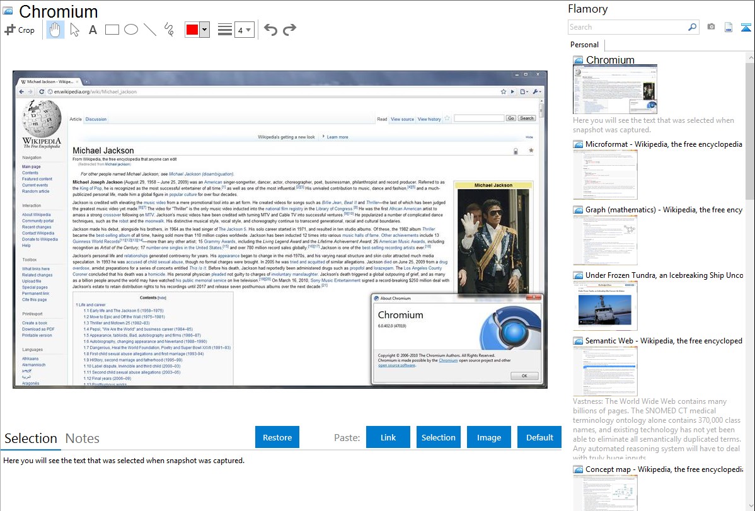The height and width of the screenshot is (511, 755).
Task: Select 'Semantic Web - Wikipedia' snapshot title
Action: point(664,340)
